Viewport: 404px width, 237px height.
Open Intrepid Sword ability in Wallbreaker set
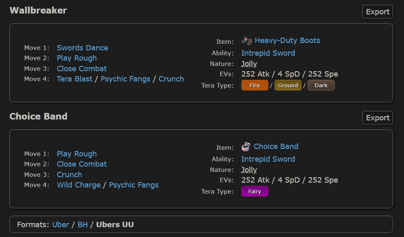coord(268,53)
